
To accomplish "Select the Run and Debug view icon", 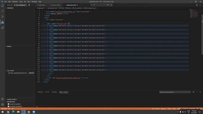I will click(3, 22).
